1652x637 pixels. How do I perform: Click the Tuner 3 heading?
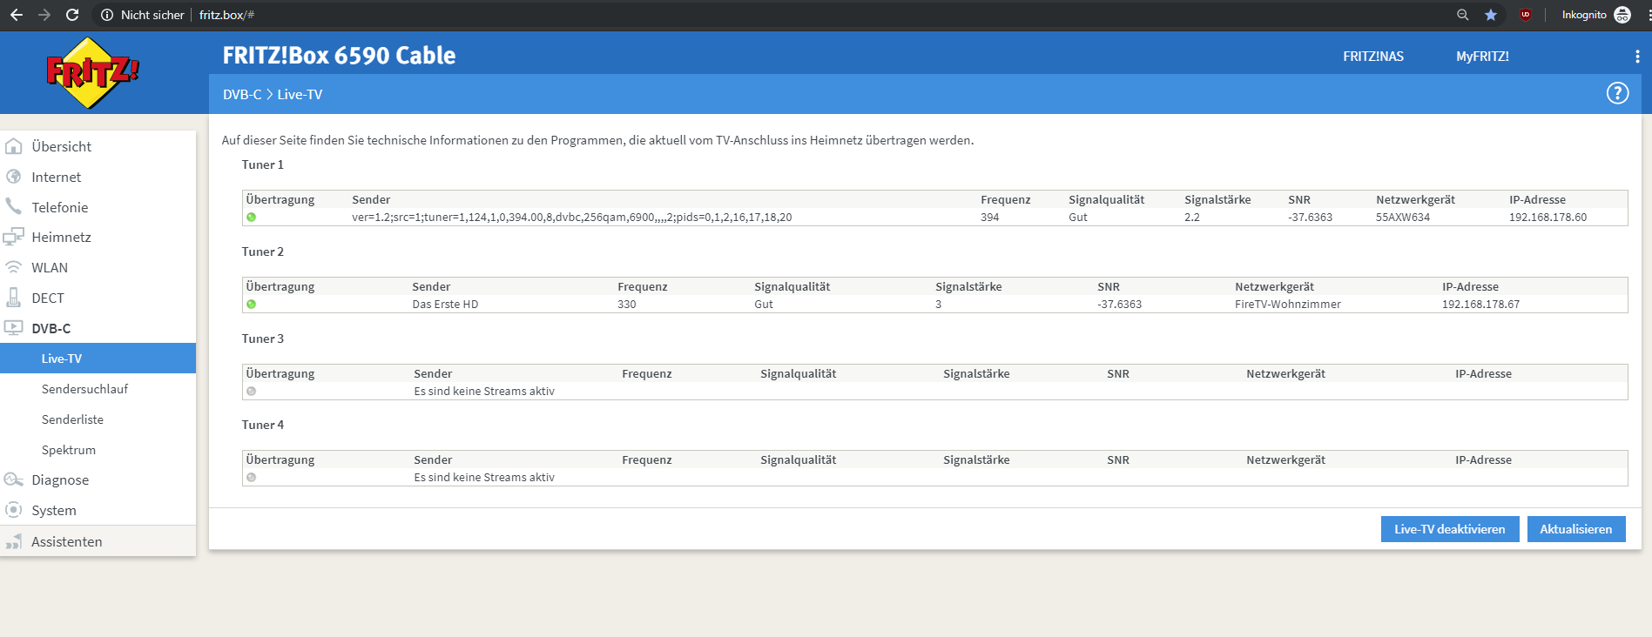[x=263, y=339]
